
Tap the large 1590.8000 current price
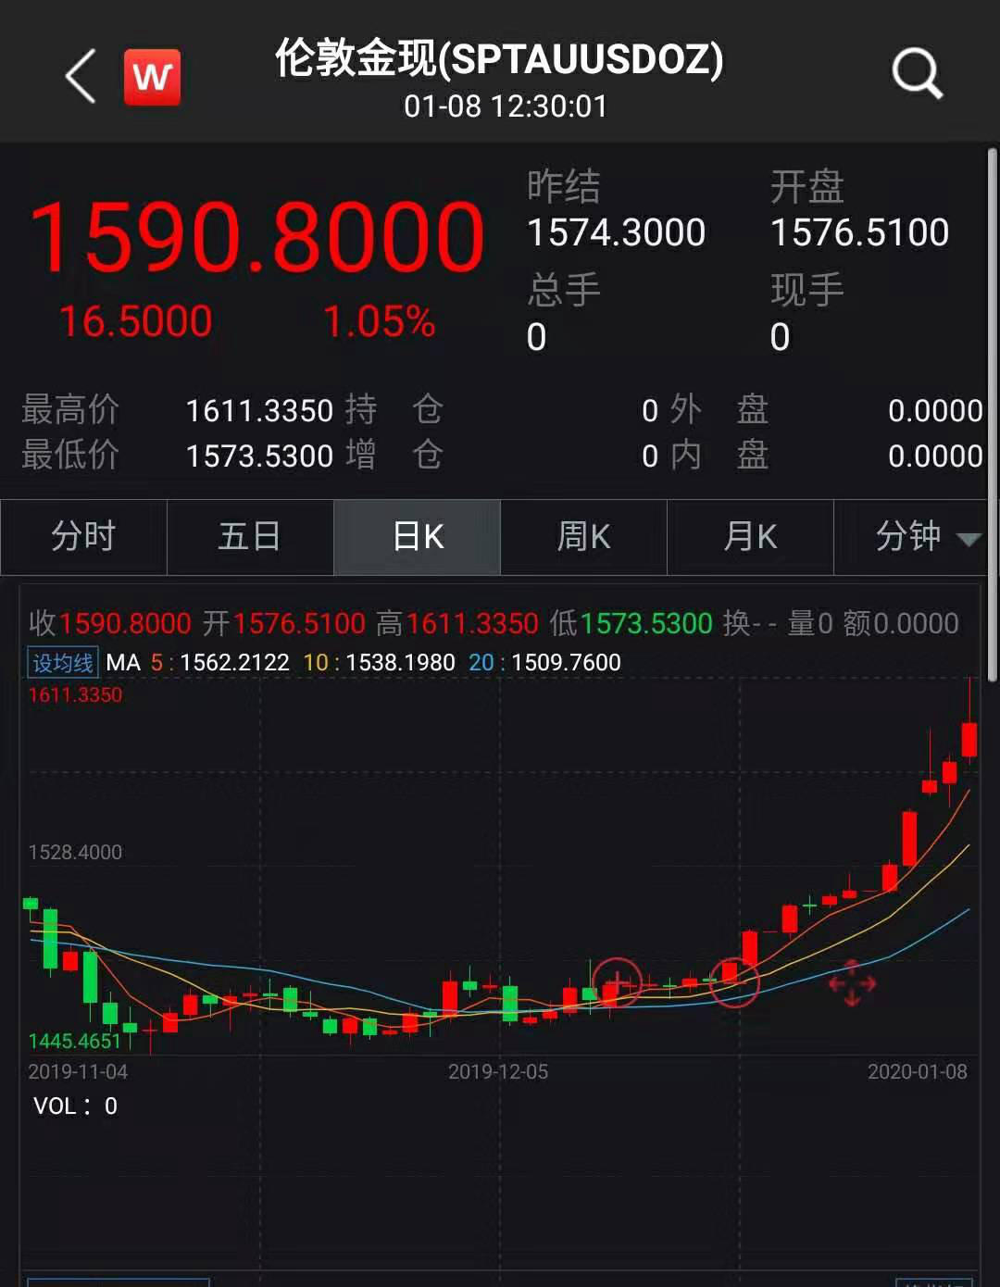coord(256,238)
